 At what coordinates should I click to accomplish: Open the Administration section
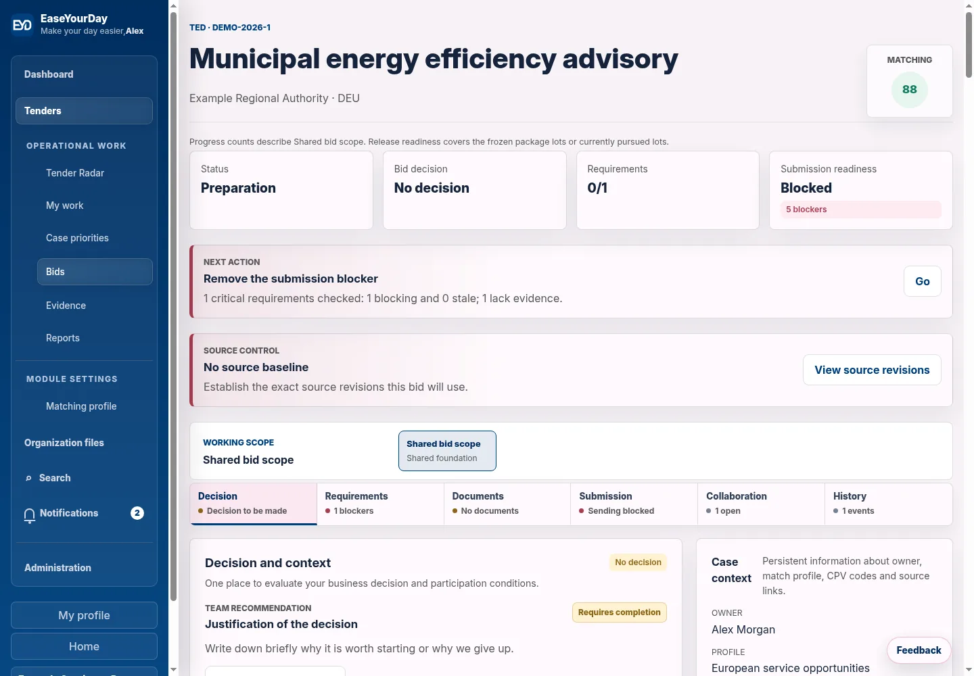pos(84,568)
